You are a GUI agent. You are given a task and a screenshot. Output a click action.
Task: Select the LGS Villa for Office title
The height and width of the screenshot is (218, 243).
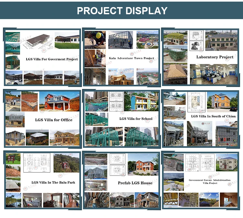[53, 120]
